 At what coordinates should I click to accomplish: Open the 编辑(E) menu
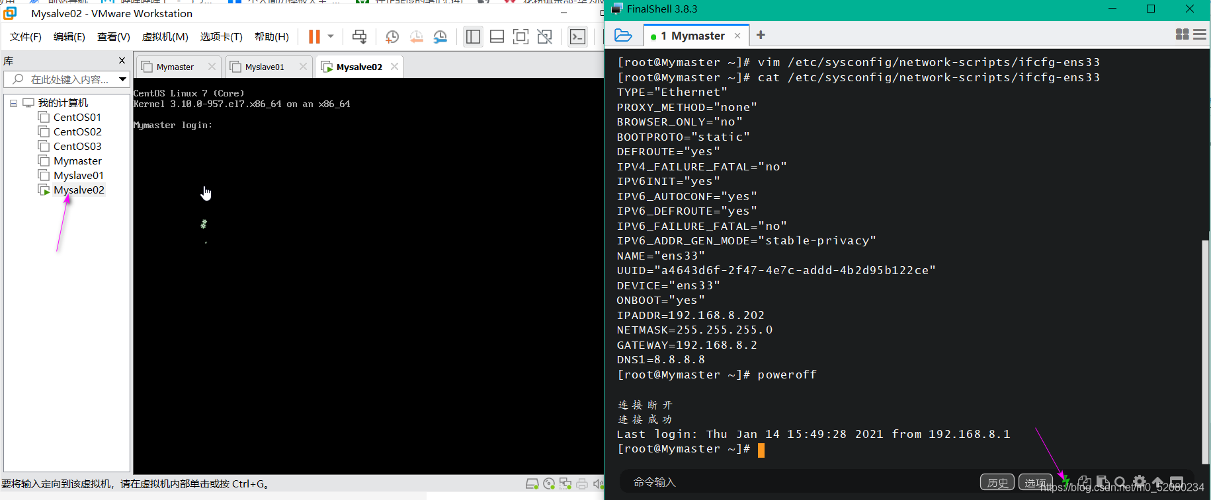point(69,36)
